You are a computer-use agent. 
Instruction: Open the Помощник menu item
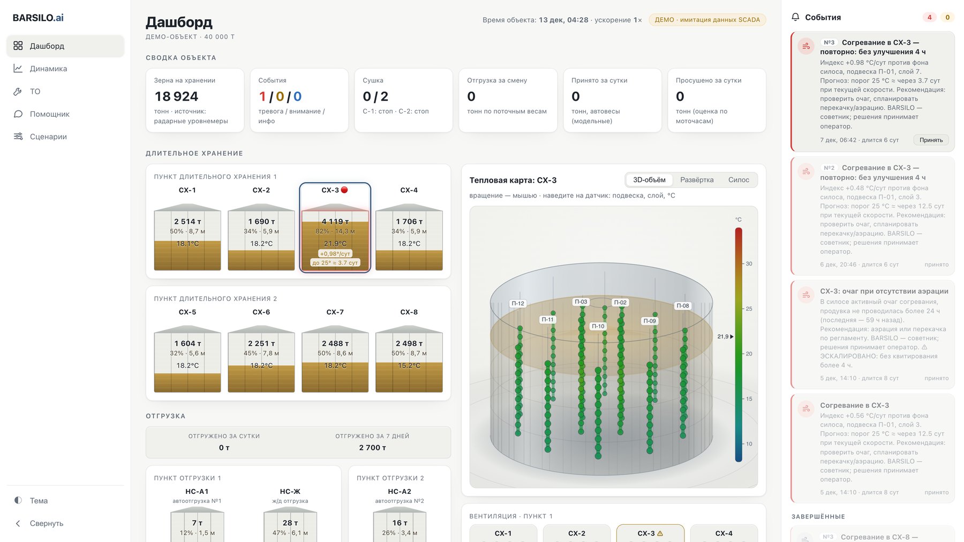click(x=65, y=114)
